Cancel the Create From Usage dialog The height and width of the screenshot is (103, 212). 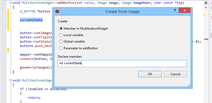(175, 74)
